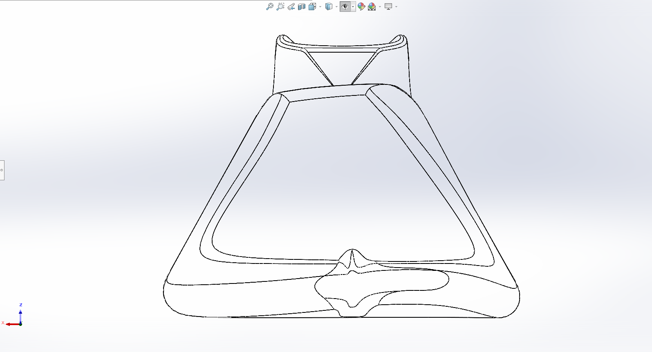Click the Apply Scene icon
This screenshot has width=652, height=352.
[x=372, y=7]
